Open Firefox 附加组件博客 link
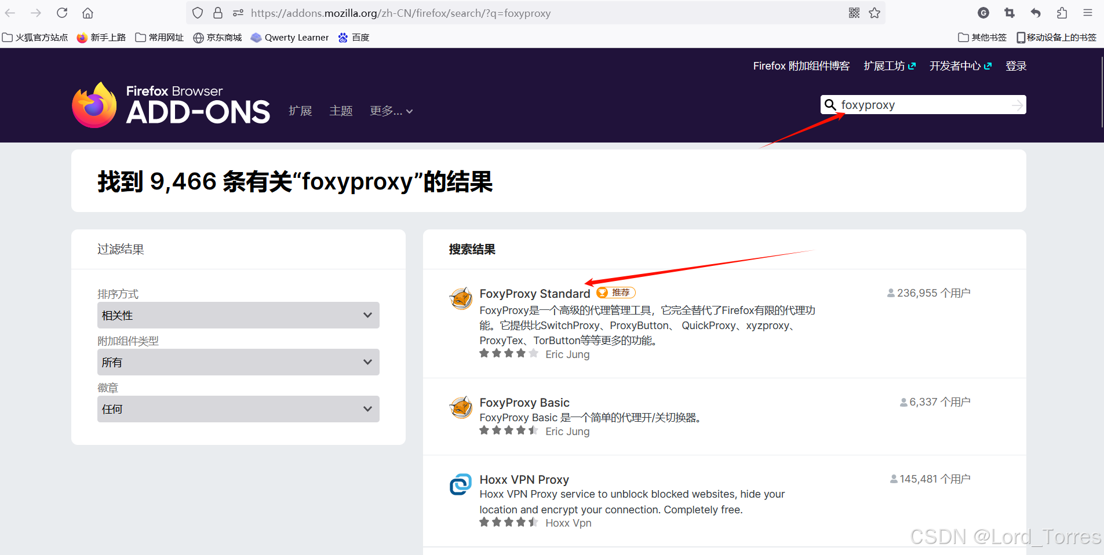Image resolution: width=1104 pixels, height=555 pixels. point(801,66)
